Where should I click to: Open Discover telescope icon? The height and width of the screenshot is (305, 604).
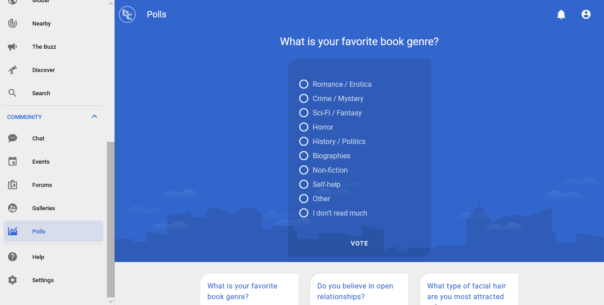[x=13, y=70]
